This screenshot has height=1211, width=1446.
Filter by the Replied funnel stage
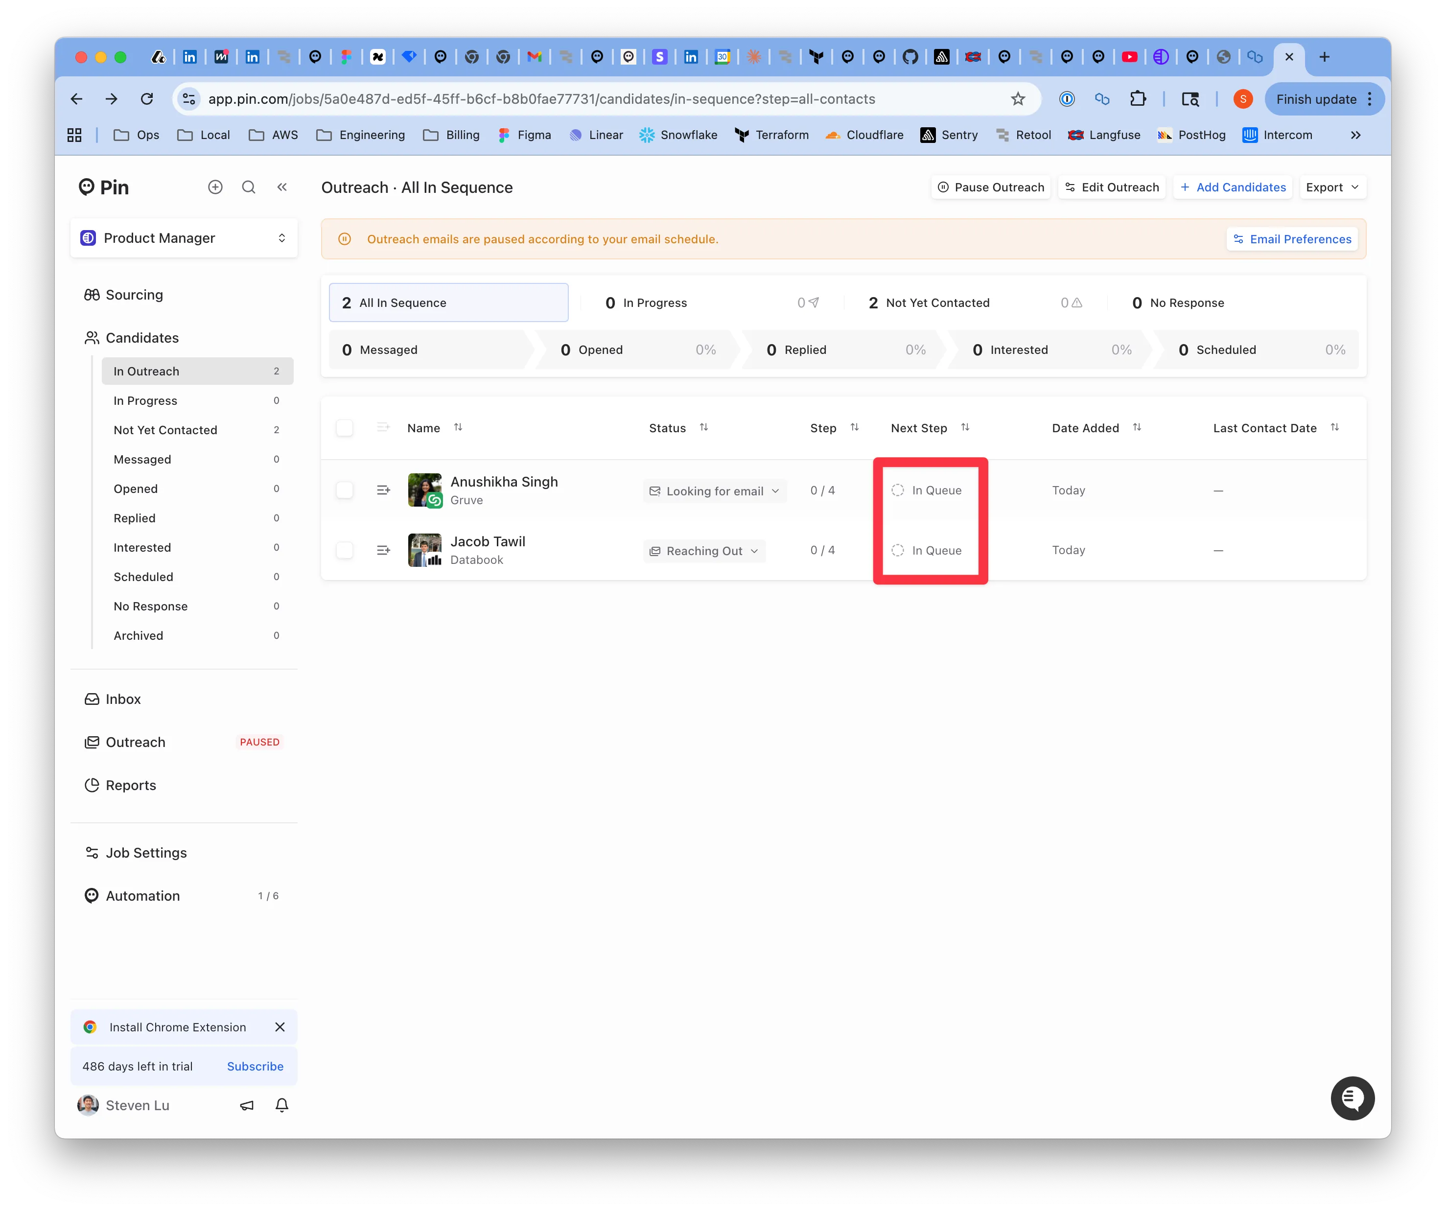pos(844,349)
